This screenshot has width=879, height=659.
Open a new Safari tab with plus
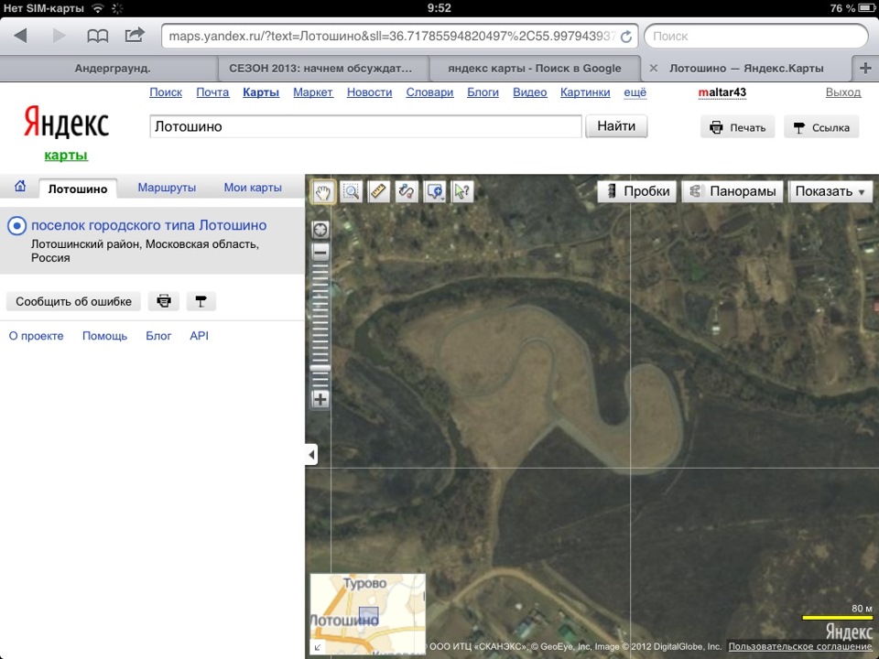click(x=865, y=69)
